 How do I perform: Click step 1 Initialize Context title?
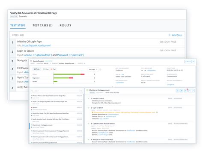[x=97, y=99]
